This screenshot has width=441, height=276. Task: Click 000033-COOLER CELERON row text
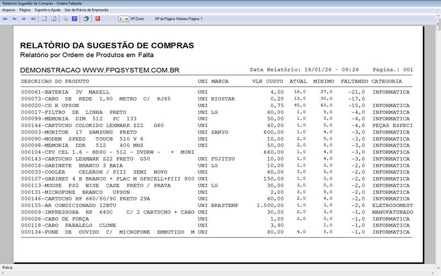94,172
